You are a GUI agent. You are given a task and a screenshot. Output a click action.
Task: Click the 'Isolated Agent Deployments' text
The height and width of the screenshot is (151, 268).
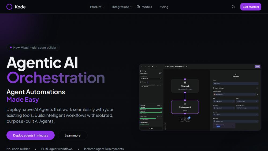[x=104, y=149]
